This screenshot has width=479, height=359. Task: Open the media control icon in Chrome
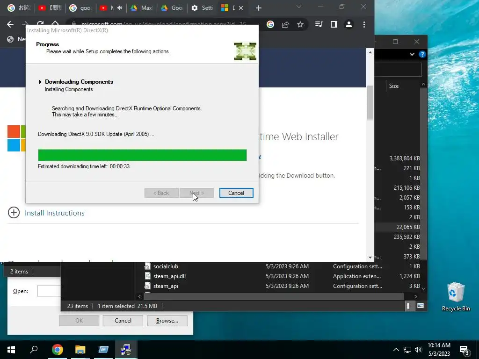coord(319,24)
